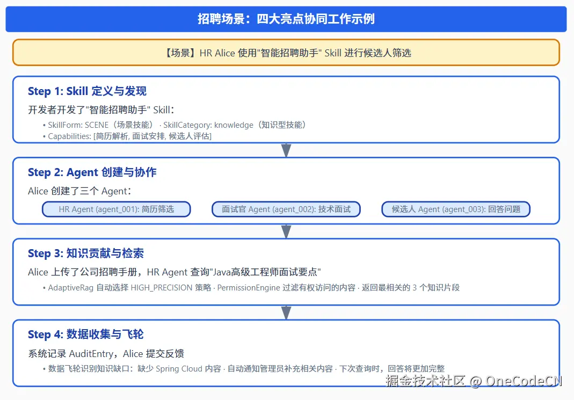
Task: Open the Step 4 数据收集与飞轮 panel
Action: [287, 353]
